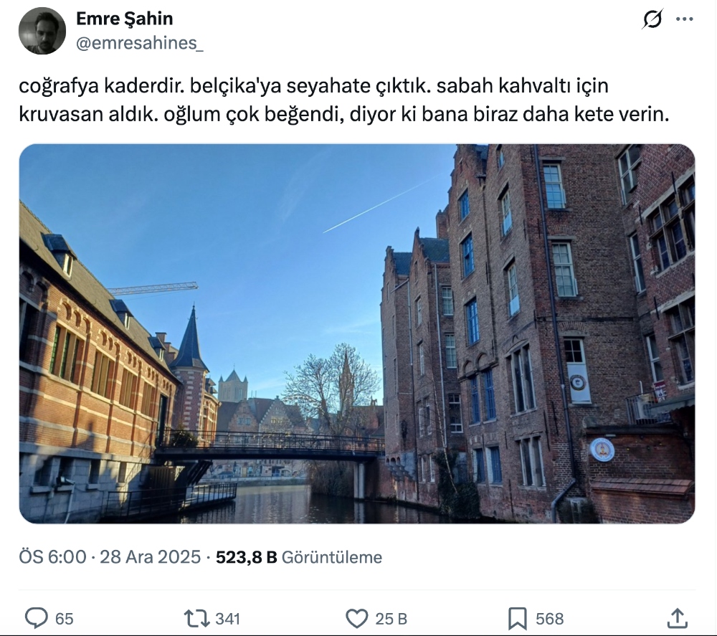Open Emre Şahin's profile avatar

coord(42,31)
